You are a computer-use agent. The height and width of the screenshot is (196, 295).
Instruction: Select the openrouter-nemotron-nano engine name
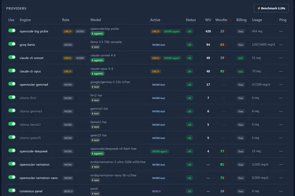(38, 178)
